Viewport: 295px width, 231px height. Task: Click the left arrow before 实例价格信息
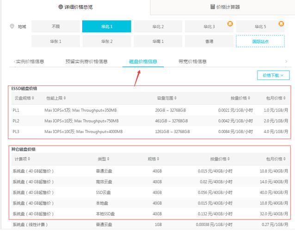coord(14,61)
